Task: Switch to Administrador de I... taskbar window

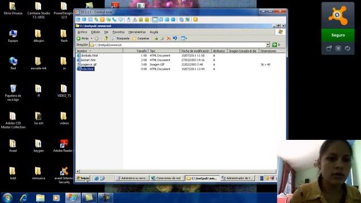Action: [x=237, y=178]
